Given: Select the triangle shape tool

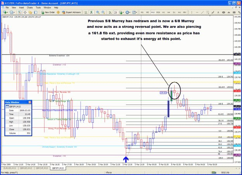Looking at the screenshot, I should (x=229, y=12).
